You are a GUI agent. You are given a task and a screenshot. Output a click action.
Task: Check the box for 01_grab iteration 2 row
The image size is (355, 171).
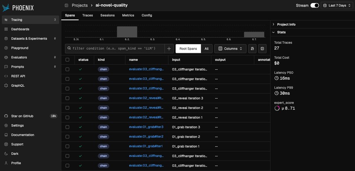67,137
